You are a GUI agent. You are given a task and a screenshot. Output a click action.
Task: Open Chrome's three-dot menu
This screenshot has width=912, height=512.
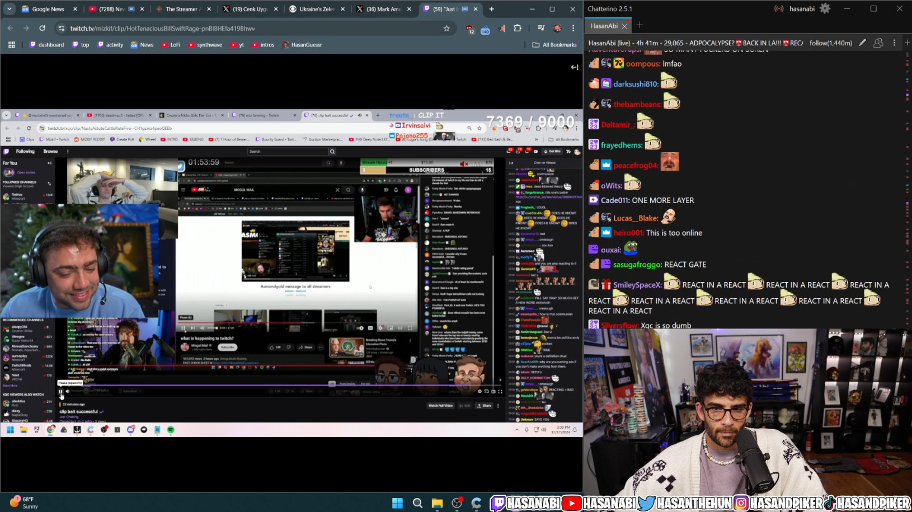pyautogui.click(x=573, y=28)
